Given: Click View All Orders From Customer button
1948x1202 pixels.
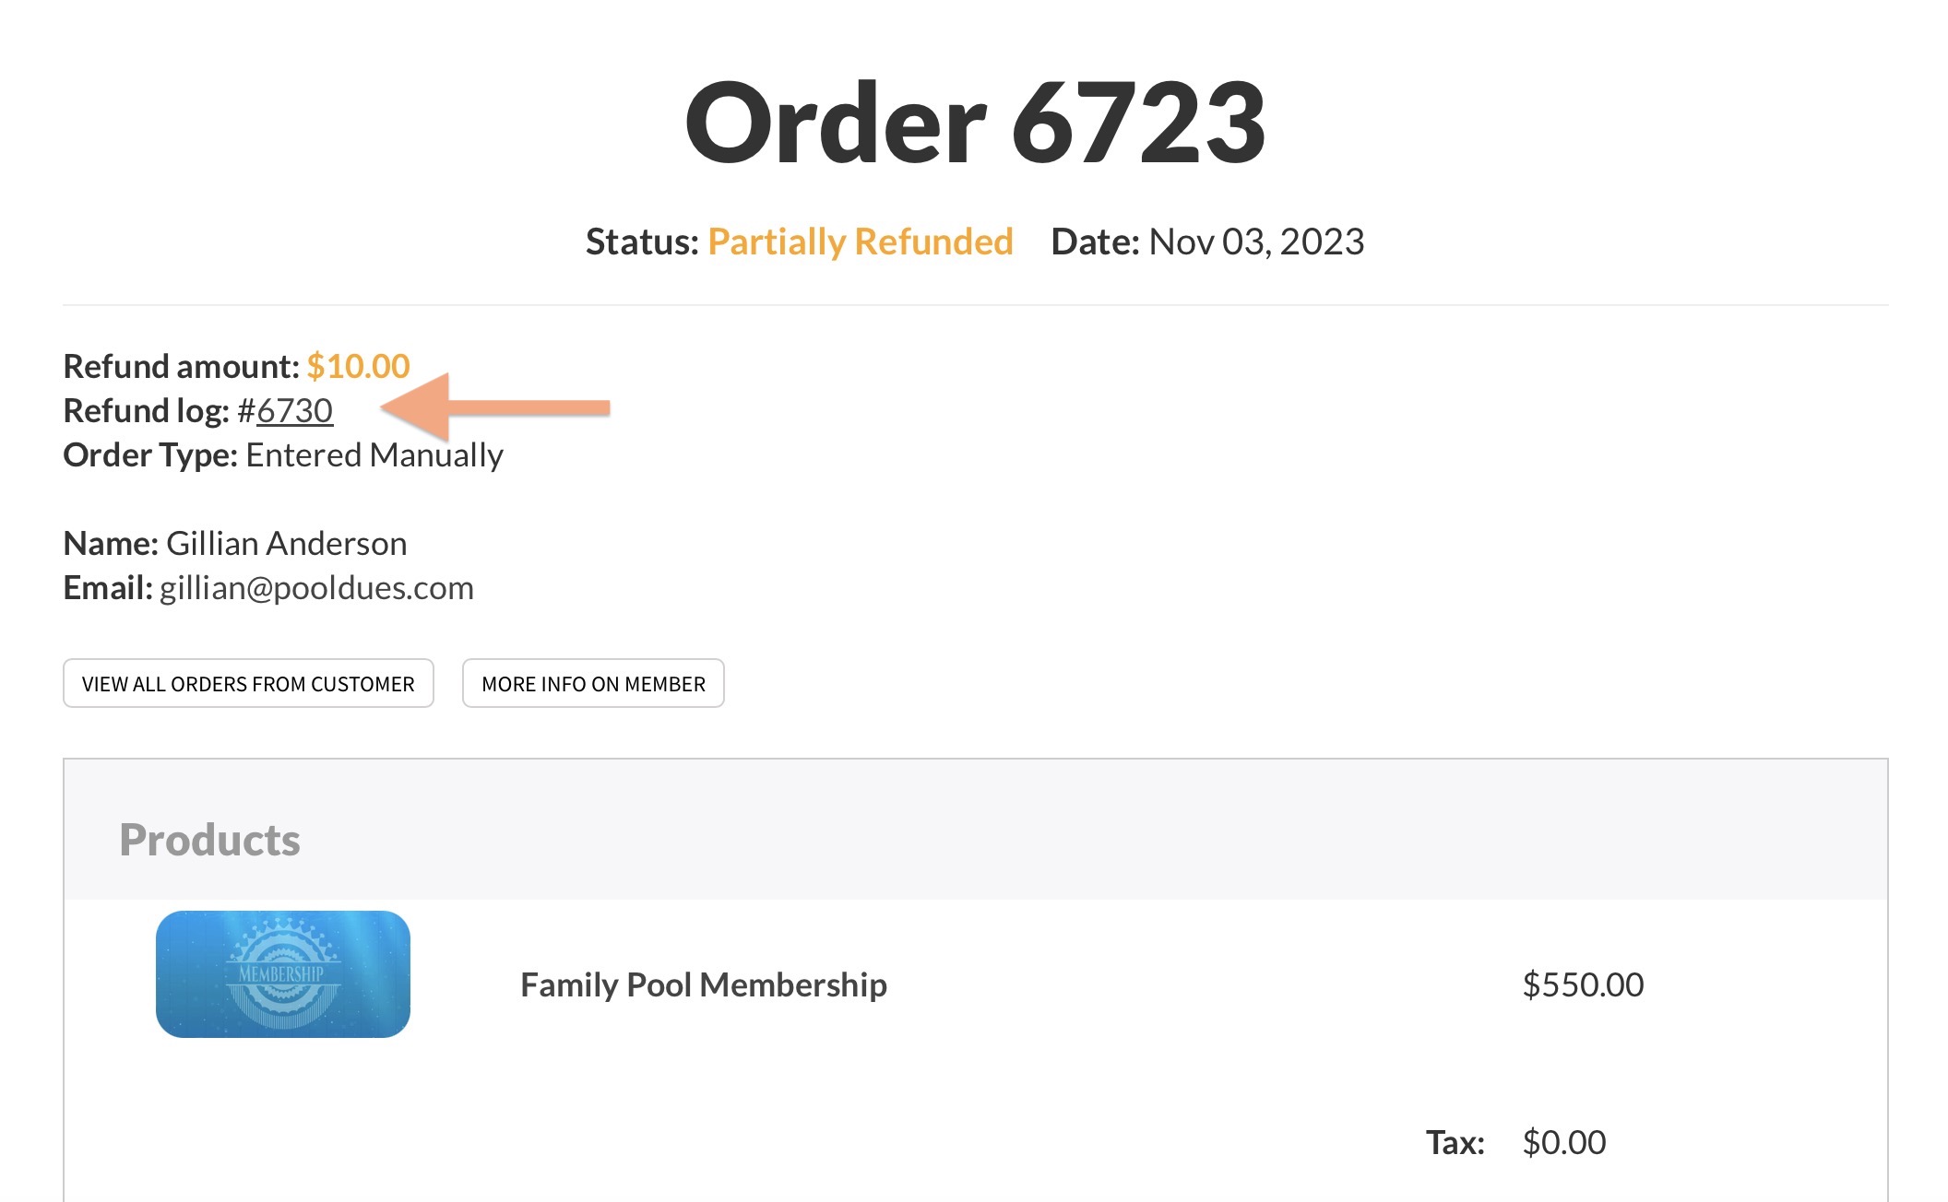Looking at the screenshot, I should pos(248,684).
